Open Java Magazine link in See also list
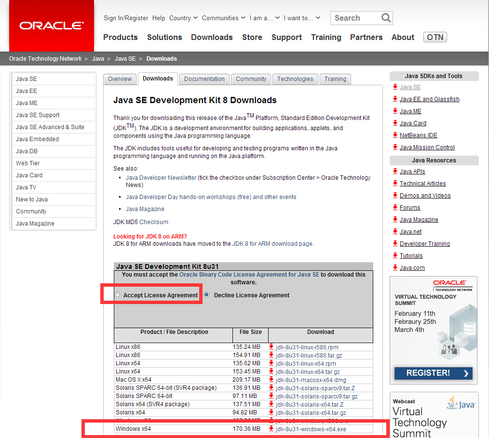The height and width of the screenshot is (438, 489). click(x=145, y=209)
